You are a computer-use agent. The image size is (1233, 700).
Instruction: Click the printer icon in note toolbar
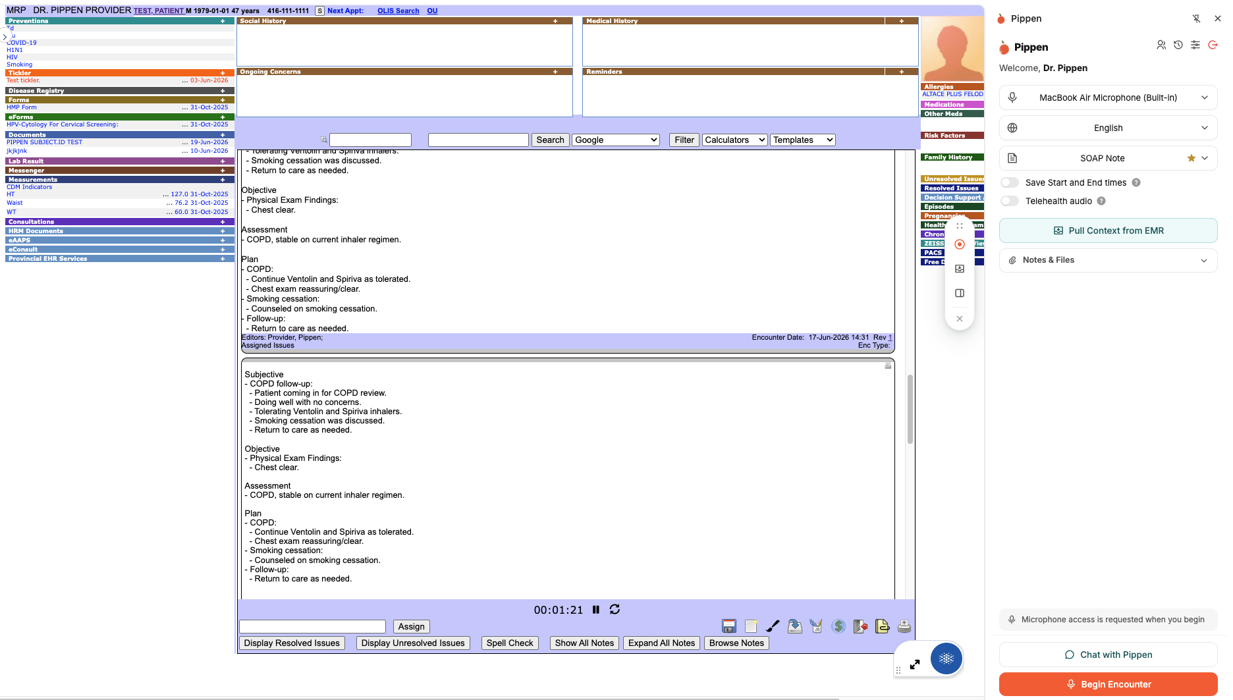click(x=904, y=626)
